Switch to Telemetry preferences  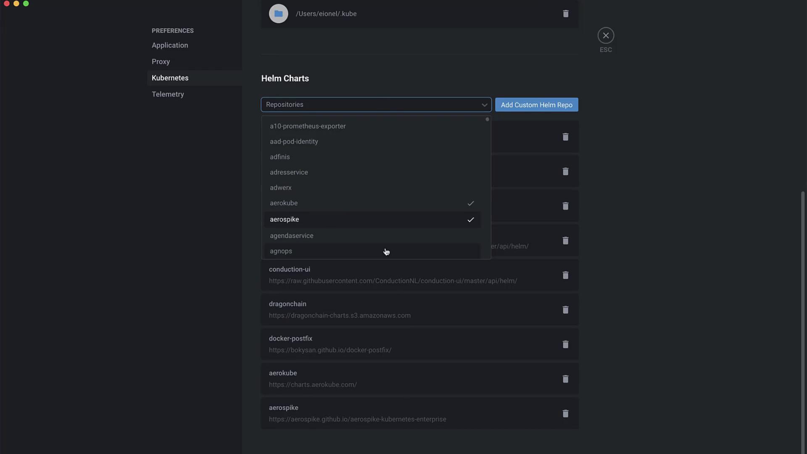click(x=168, y=94)
